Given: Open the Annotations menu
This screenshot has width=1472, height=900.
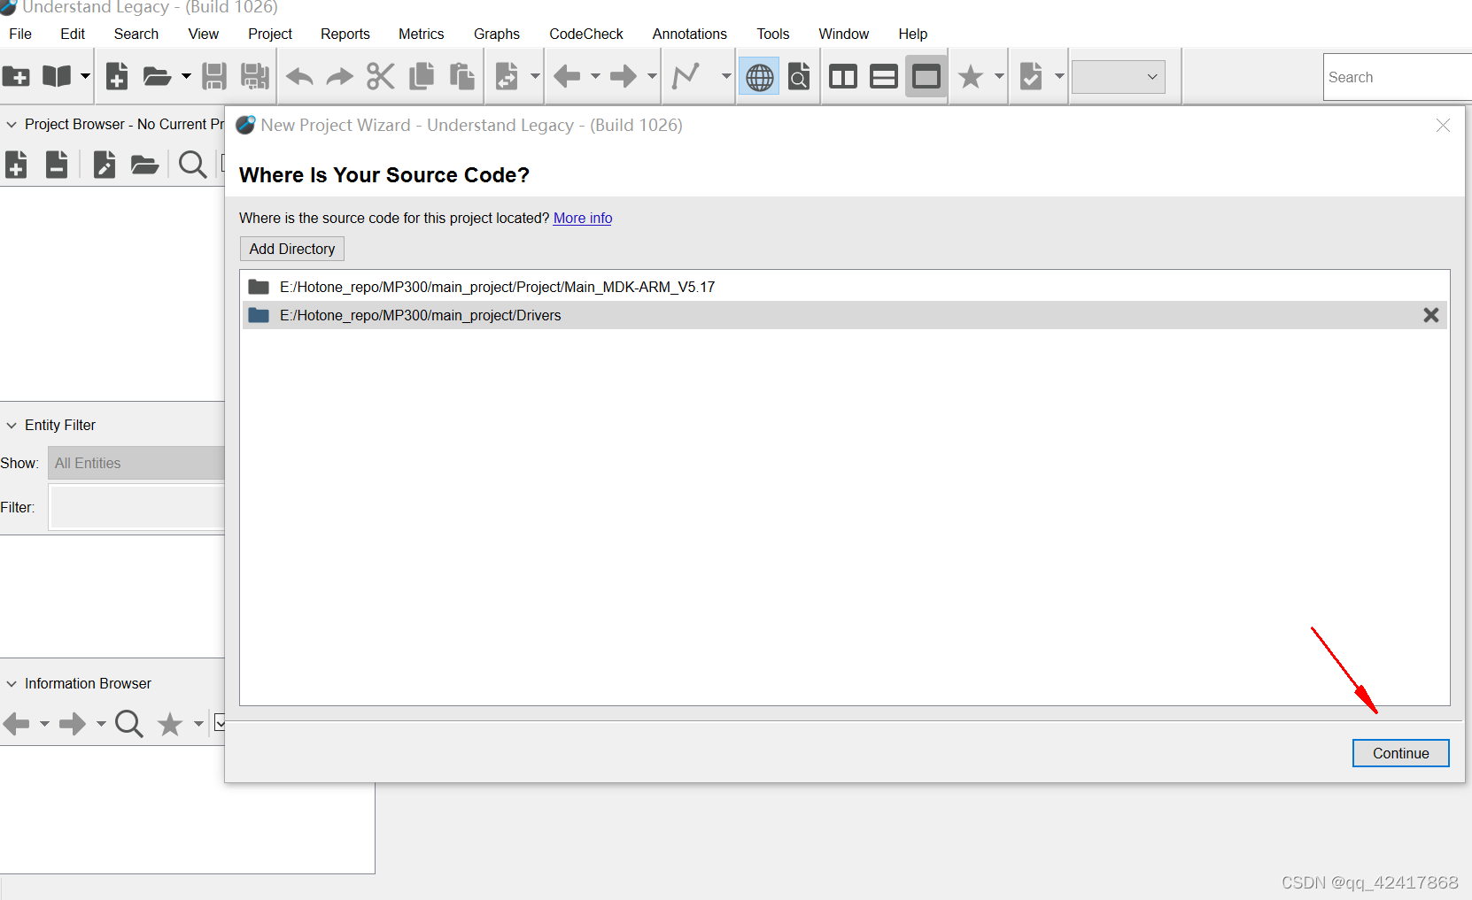Looking at the screenshot, I should (690, 34).
